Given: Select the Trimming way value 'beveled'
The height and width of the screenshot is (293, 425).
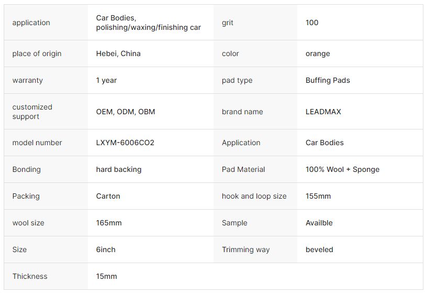Looking at the screenshot, I should (319, 249).
